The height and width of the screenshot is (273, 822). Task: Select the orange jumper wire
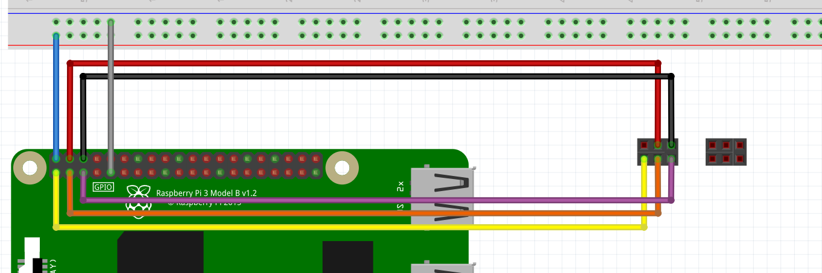click(x=362, y=213)
